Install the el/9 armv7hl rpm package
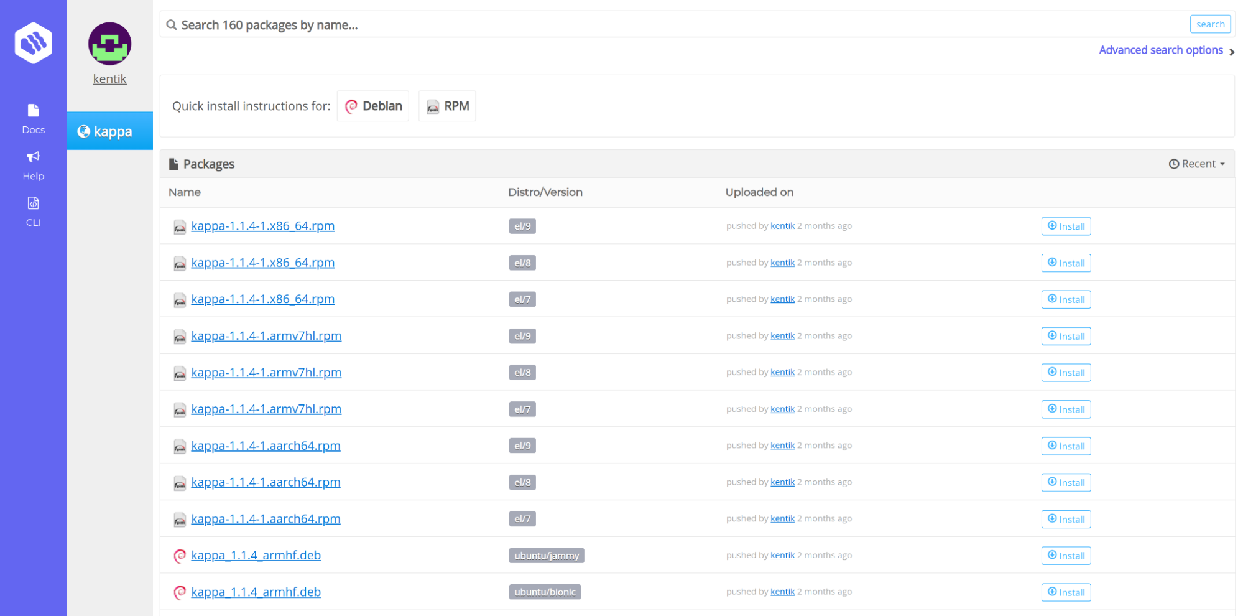1243x616 pixels. pyautogui.click(x=1066, y=336)
